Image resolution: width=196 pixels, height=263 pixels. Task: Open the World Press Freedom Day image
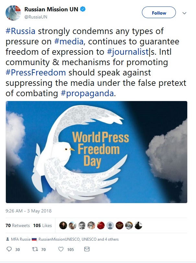[97, 152]
